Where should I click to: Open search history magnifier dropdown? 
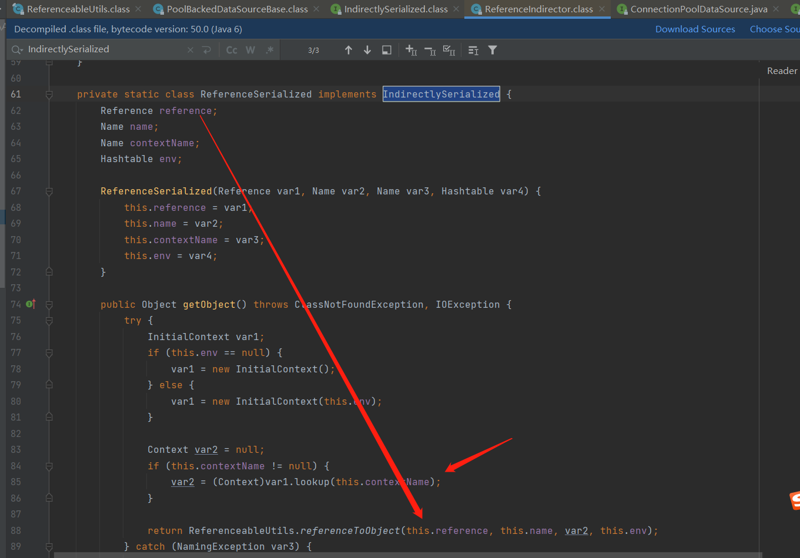click(x=17, y=50)
